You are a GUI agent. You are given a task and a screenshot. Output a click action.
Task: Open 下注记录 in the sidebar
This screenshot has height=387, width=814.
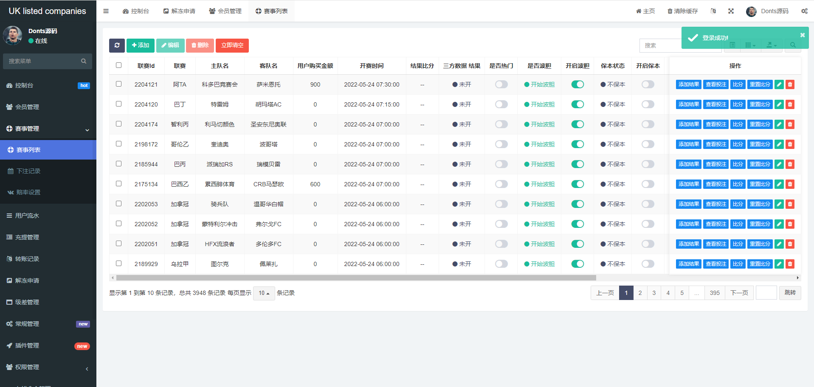(28, 171)
